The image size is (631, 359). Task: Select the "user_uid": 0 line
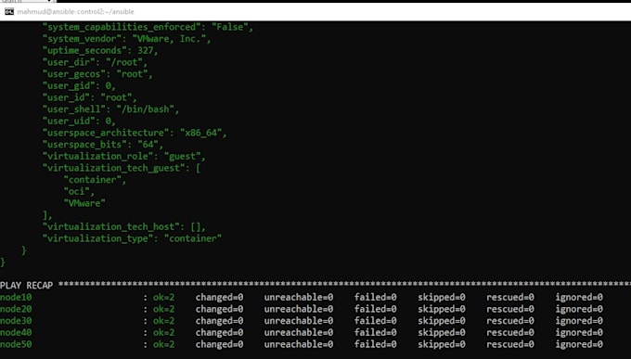tap(79, 121)
